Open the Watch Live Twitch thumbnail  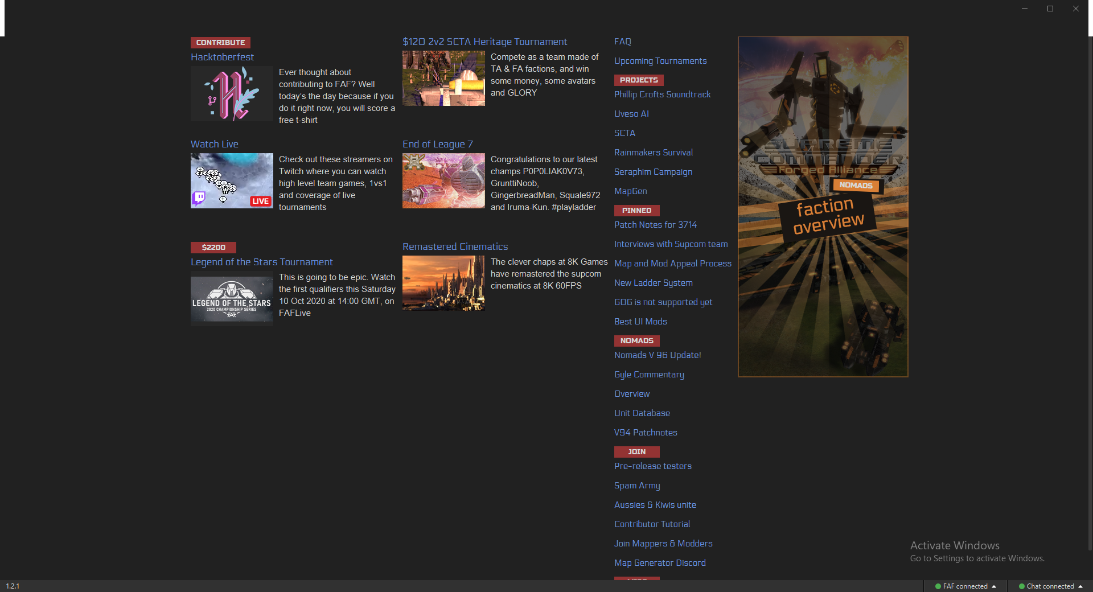click(232, 180)
